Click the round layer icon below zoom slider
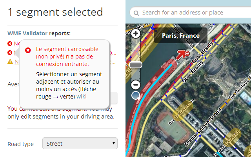 136,95
